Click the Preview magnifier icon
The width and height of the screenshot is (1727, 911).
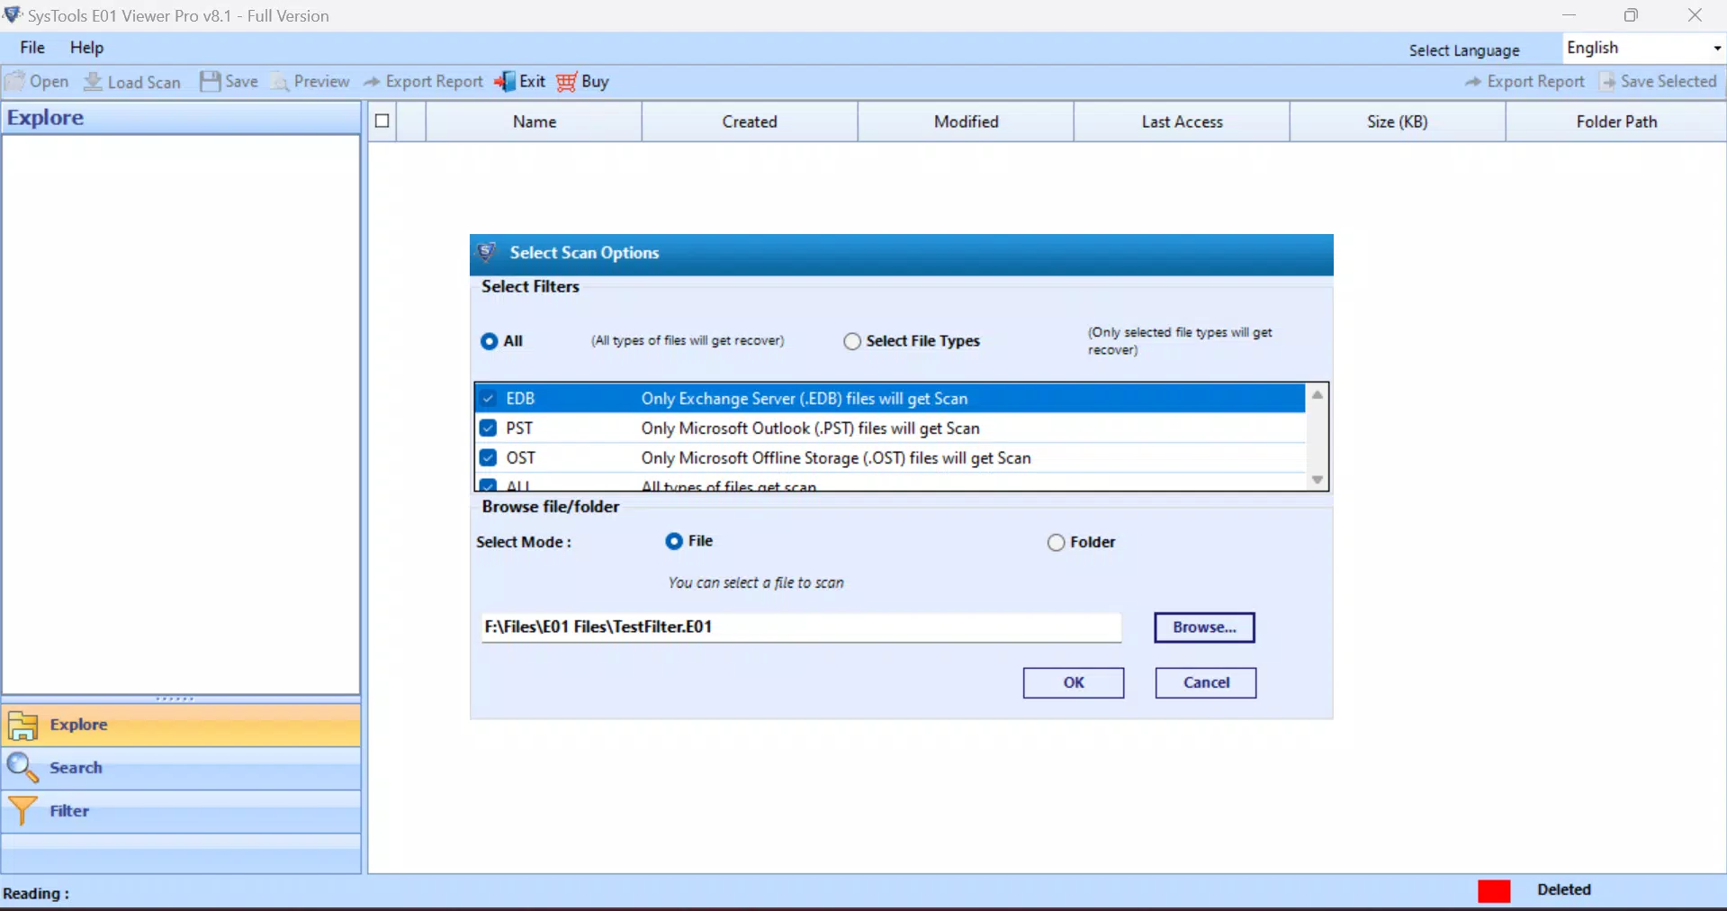280,82
